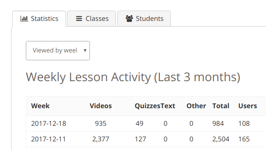Click the Users column header
The width and height of the screenshot is (266, 150).
click(248, 106)
